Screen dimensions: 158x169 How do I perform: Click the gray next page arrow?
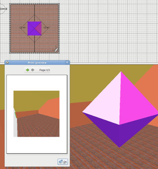33,70
